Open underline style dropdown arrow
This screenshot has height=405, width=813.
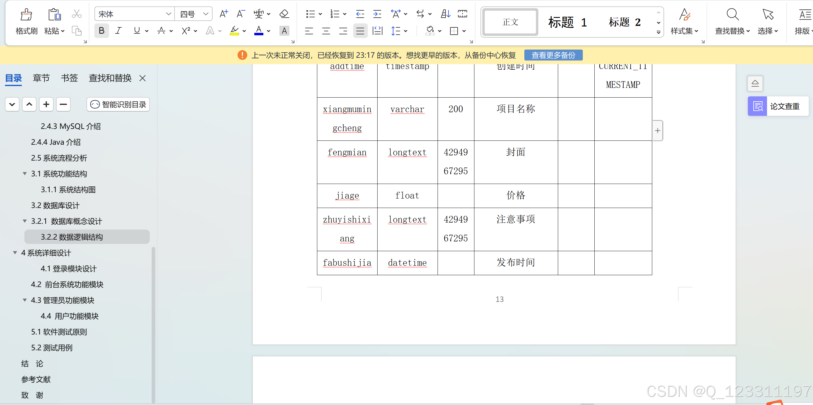click(x=147, y=31)
